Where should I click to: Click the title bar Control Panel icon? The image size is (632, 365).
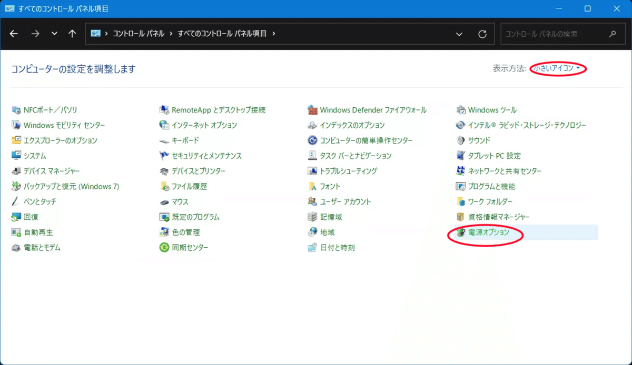pyautogui.click(x=9, y=9)
